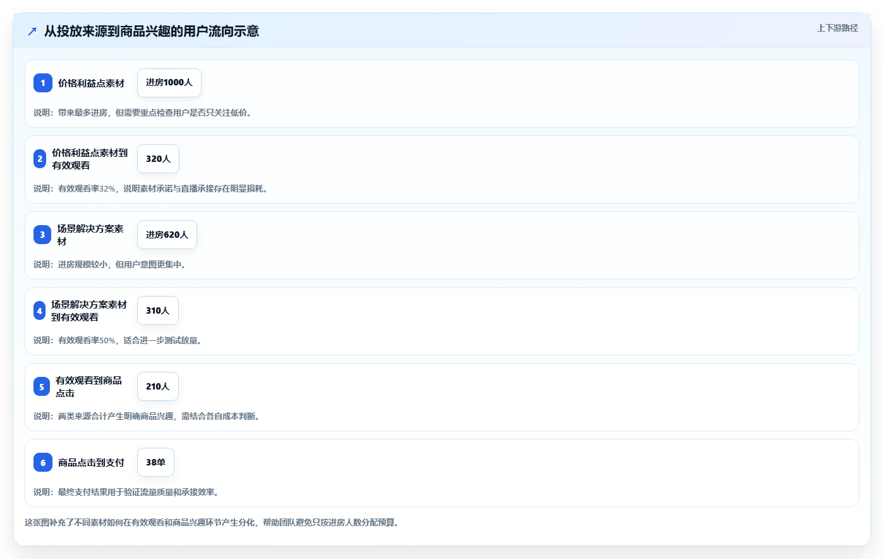This screenshot has height=559, width=884.
Task: Click the note about 两类来源合计产生明确商品兴趣
Action: tap(148, 416)
